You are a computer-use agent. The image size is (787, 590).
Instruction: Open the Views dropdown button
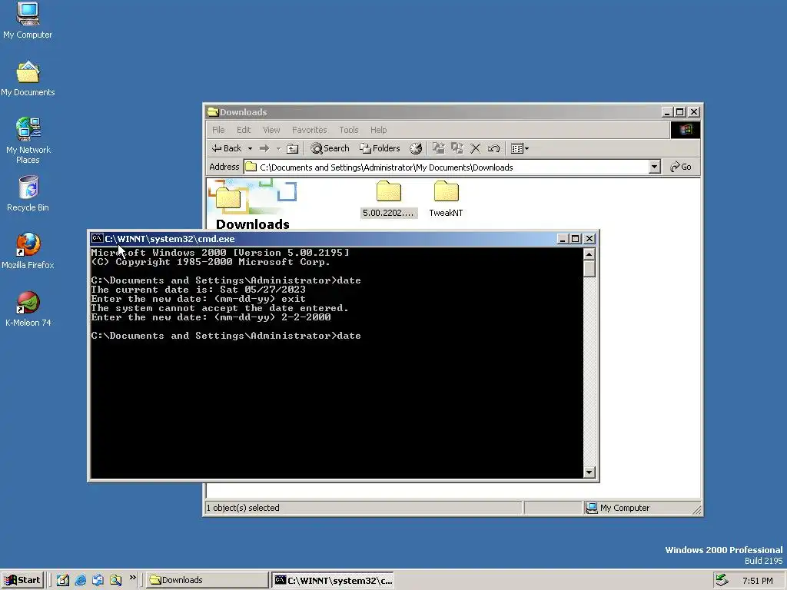pos(520,148)
